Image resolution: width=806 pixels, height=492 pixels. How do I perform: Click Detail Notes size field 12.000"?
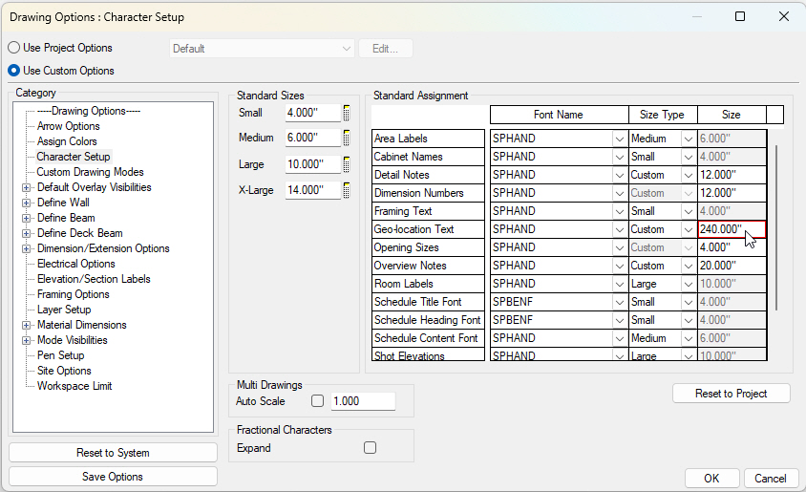point(732,175)
